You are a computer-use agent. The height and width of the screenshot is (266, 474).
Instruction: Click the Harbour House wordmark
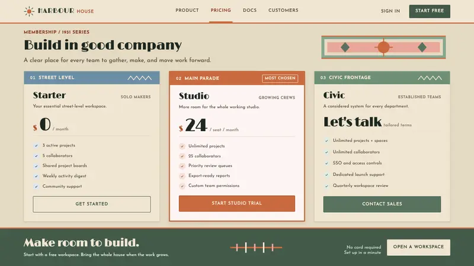pos(66,11)
